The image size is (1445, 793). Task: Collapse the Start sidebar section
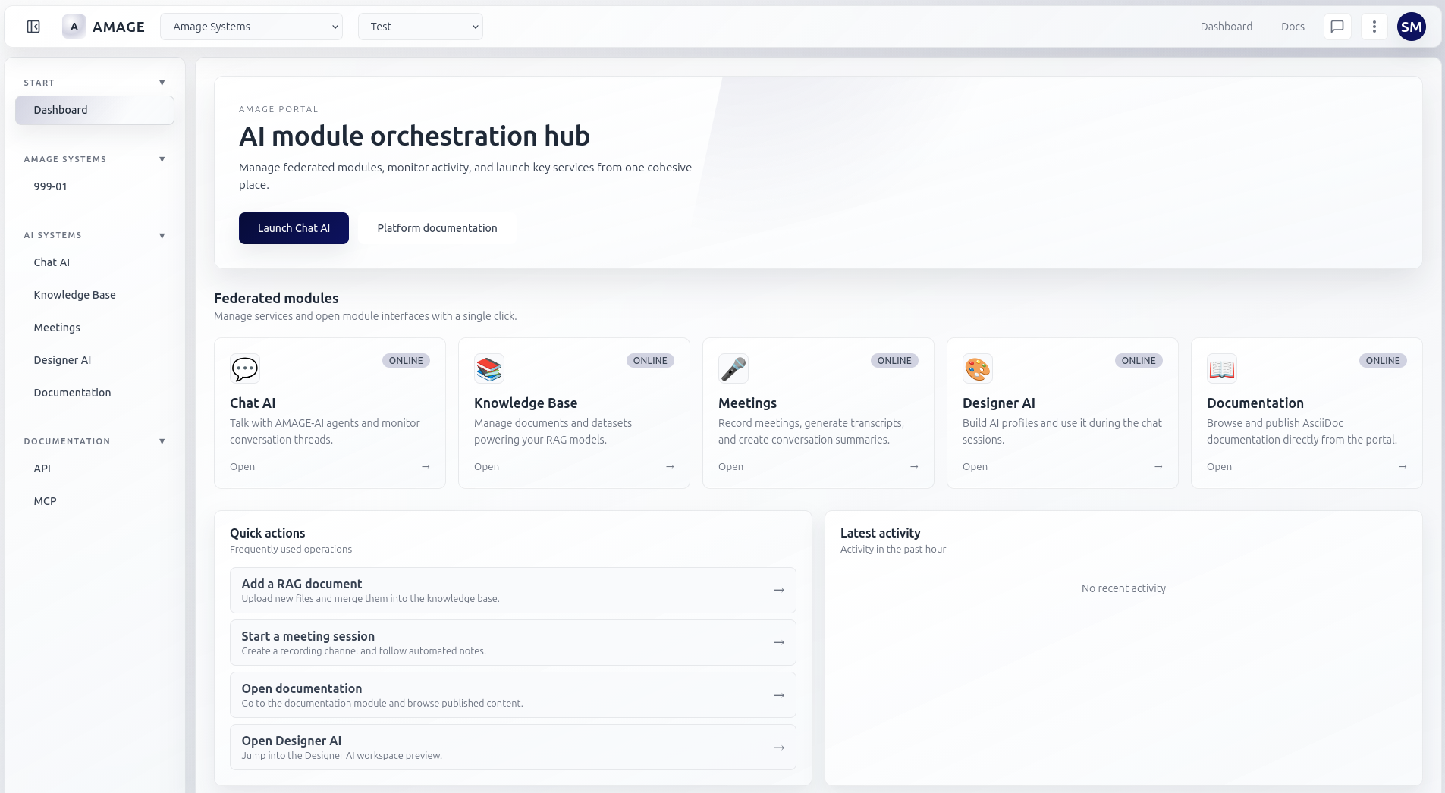(162, 83)
